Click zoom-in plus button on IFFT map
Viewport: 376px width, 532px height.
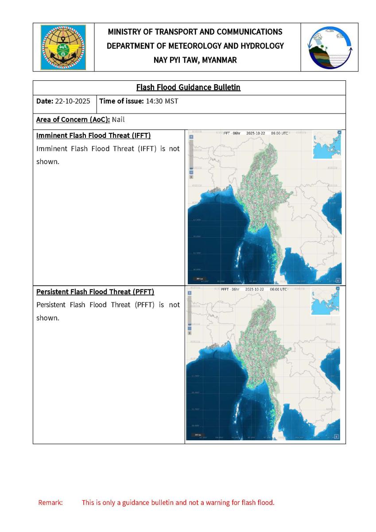(x=191, y=137)
